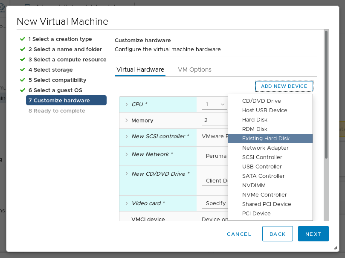
Task: Expand the New Network row
Action: [x=126, y=154]
